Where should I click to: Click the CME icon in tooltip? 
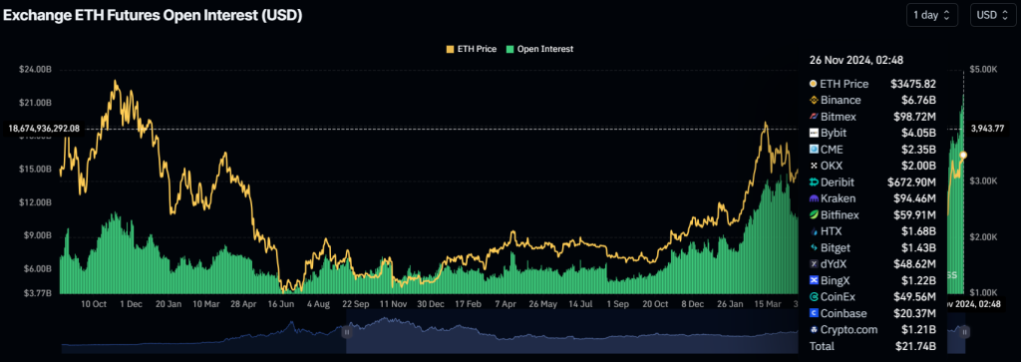(x=814, y=150)
